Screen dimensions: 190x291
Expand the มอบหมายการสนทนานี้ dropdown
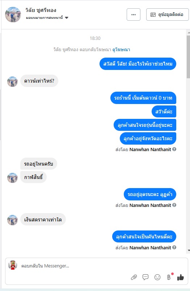tap(67, 18)
